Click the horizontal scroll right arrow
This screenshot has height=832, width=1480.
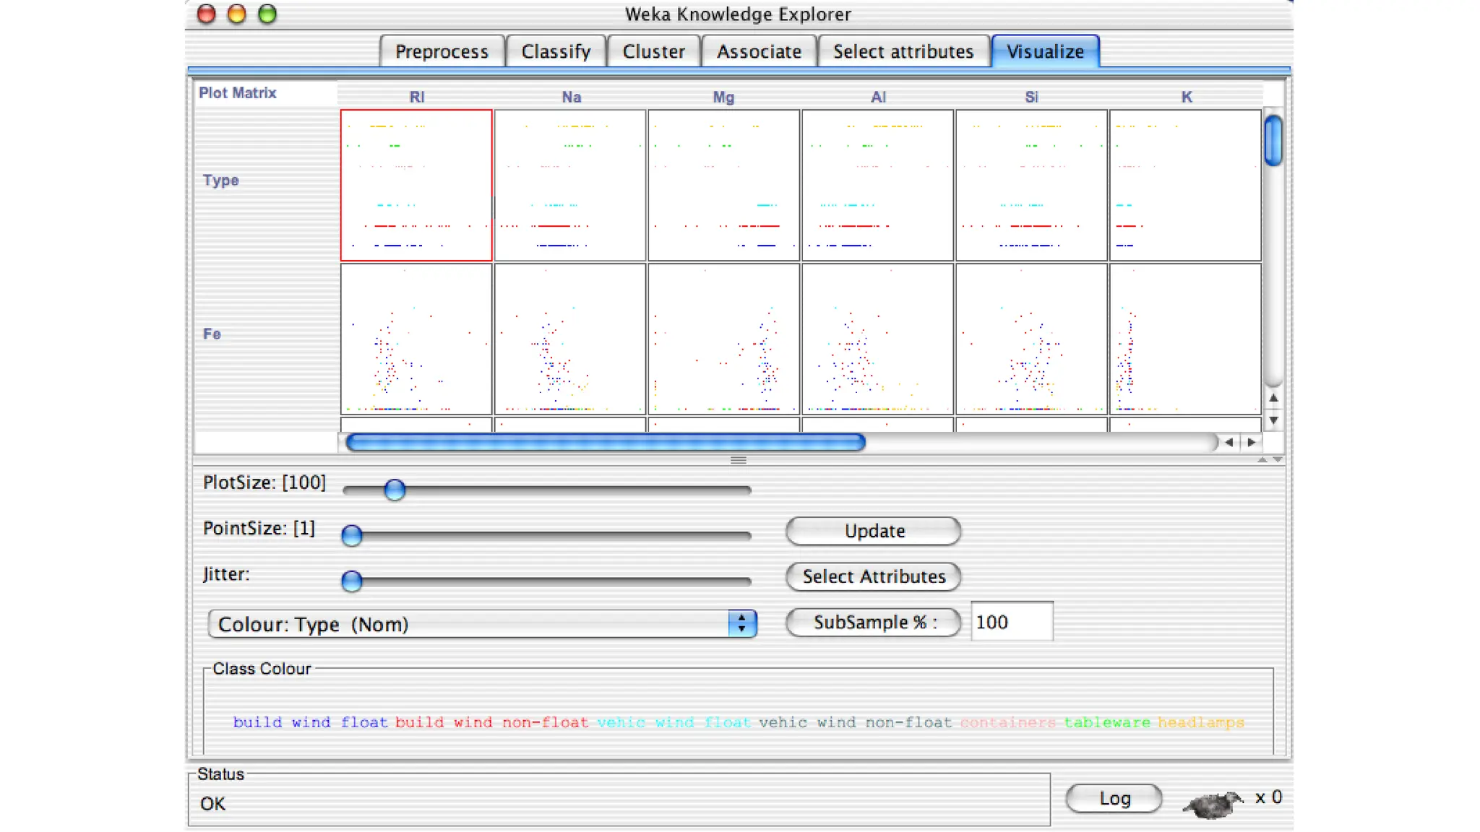[x=1252, y=442]
